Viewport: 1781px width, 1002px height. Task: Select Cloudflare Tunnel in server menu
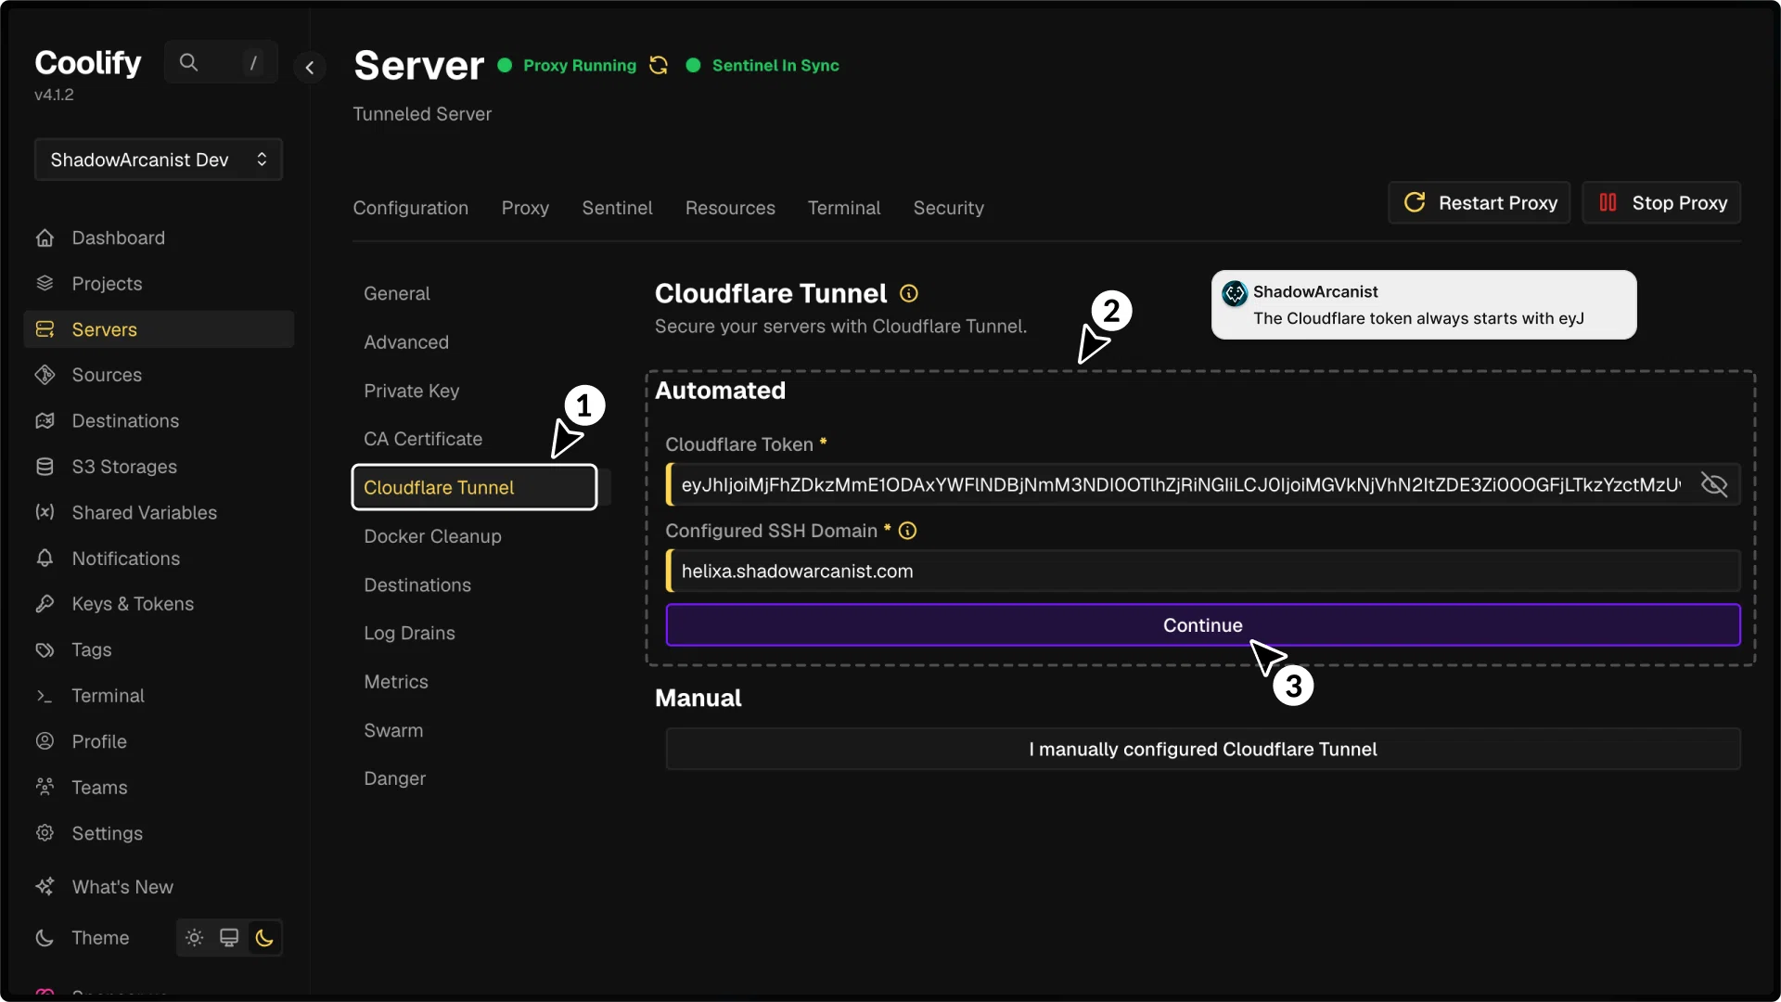click(x=474, y=487)
